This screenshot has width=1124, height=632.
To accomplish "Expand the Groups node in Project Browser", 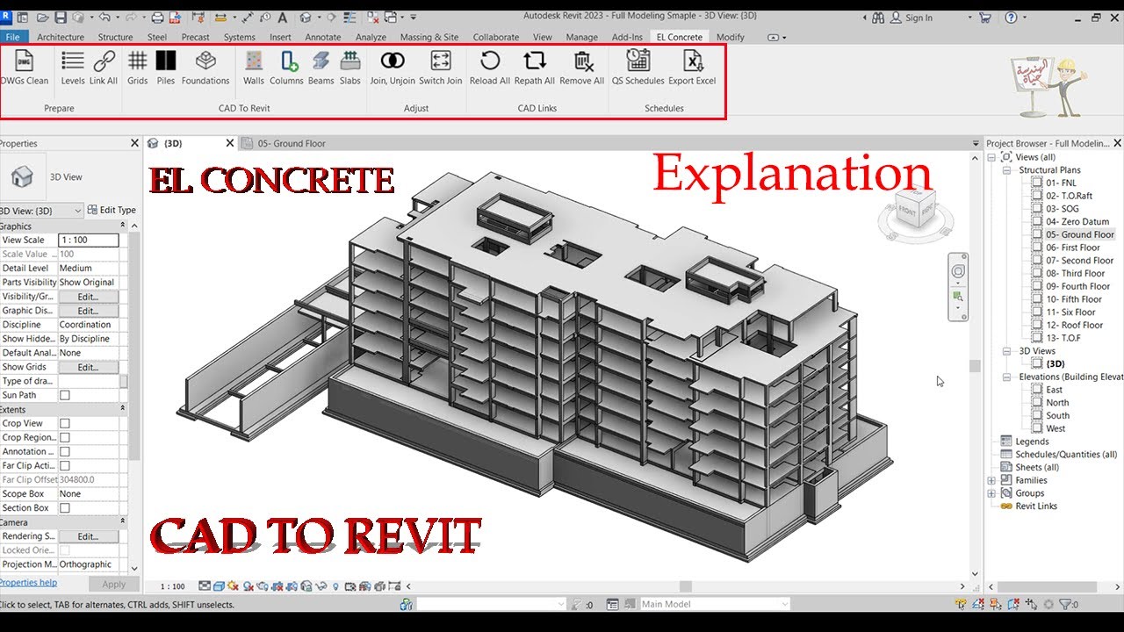I will pos(992,493).
